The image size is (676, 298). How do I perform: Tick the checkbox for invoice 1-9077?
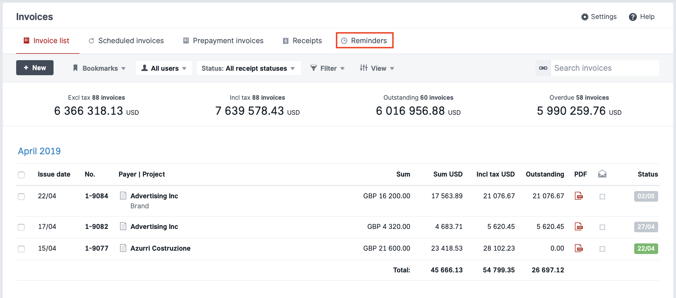tap(21, 249)
